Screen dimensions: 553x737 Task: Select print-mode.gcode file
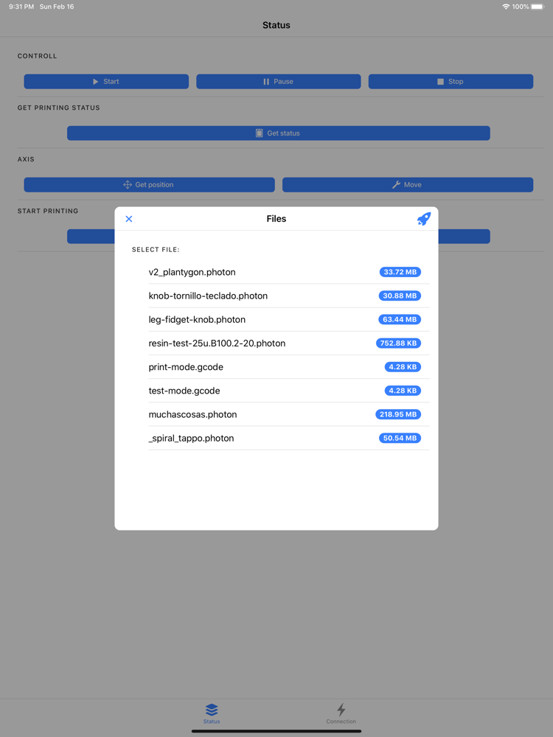[x=289, y=367]
